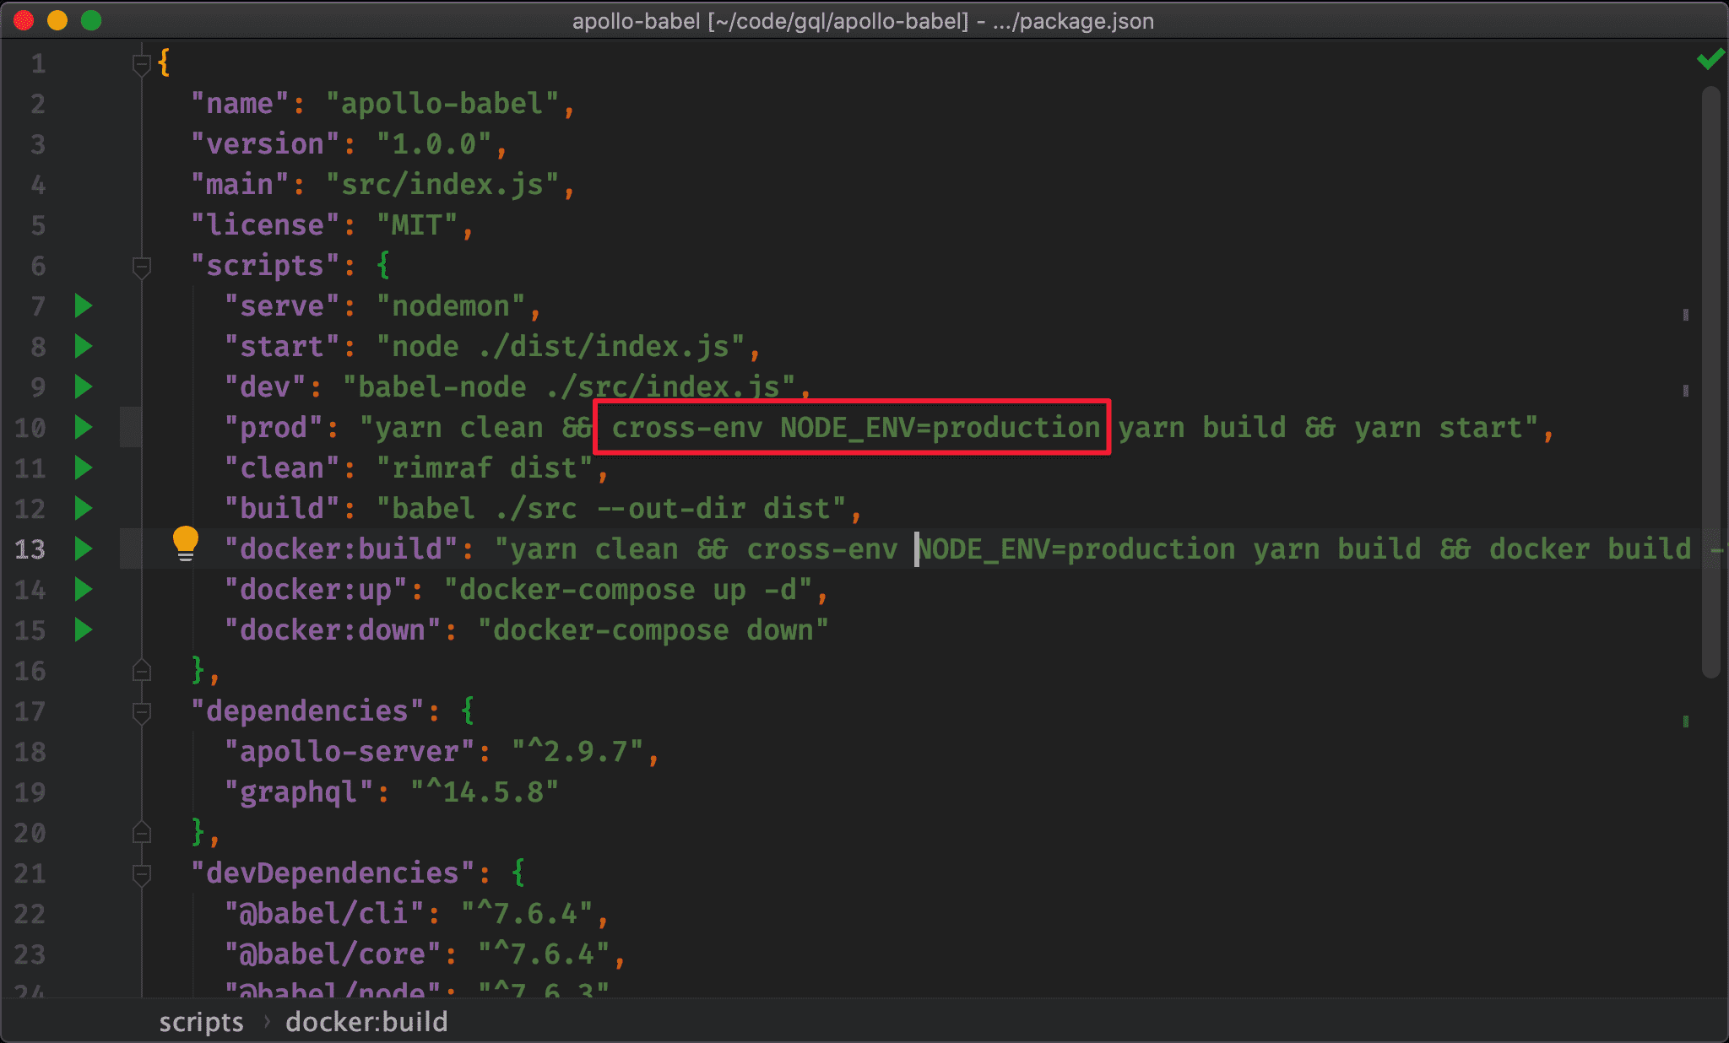The height and width of the screenshot is (1043, 1729).
Task: Select the "scripts" breadcrumb
Action: (x=201, y=1022)
